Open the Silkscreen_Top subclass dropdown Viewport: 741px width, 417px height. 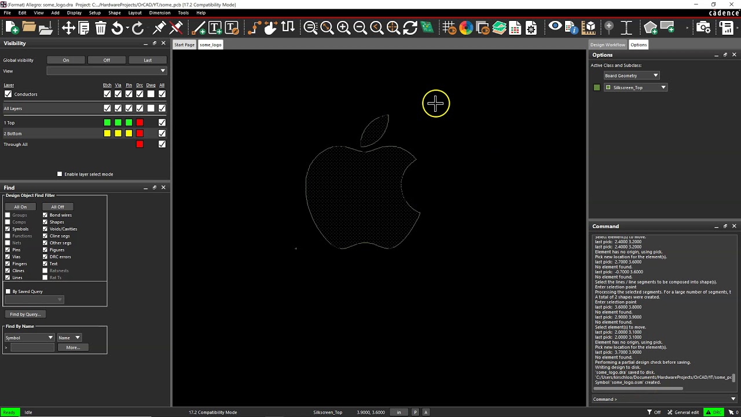click(x=636, y=87)
